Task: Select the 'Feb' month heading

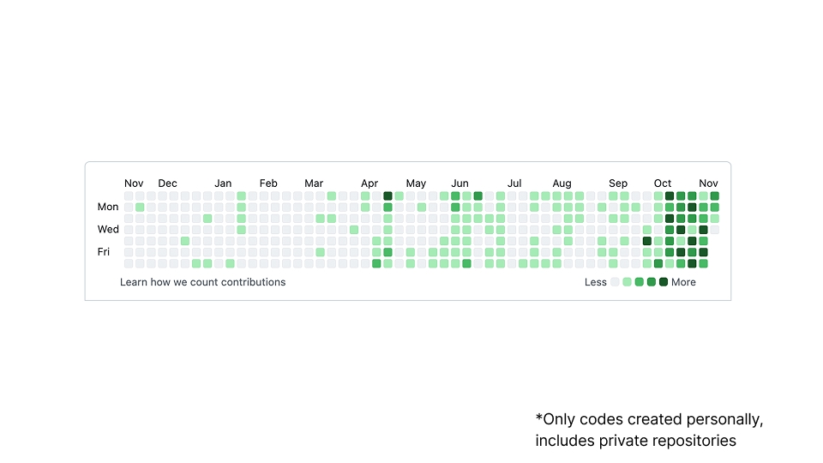Action: [x=268, y=183]
